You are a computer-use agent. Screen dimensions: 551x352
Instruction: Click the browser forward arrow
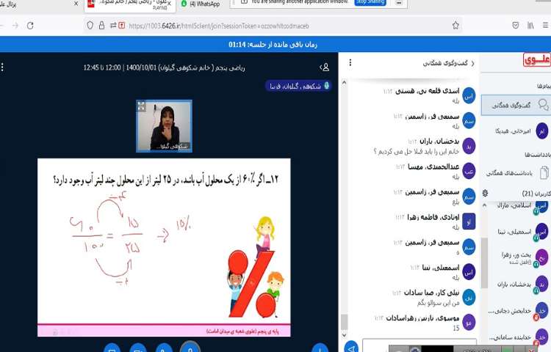click(15, 25)
